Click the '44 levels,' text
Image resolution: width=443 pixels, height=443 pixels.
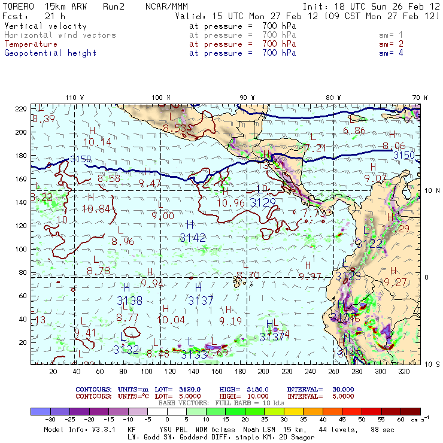[x=338, y=430]
